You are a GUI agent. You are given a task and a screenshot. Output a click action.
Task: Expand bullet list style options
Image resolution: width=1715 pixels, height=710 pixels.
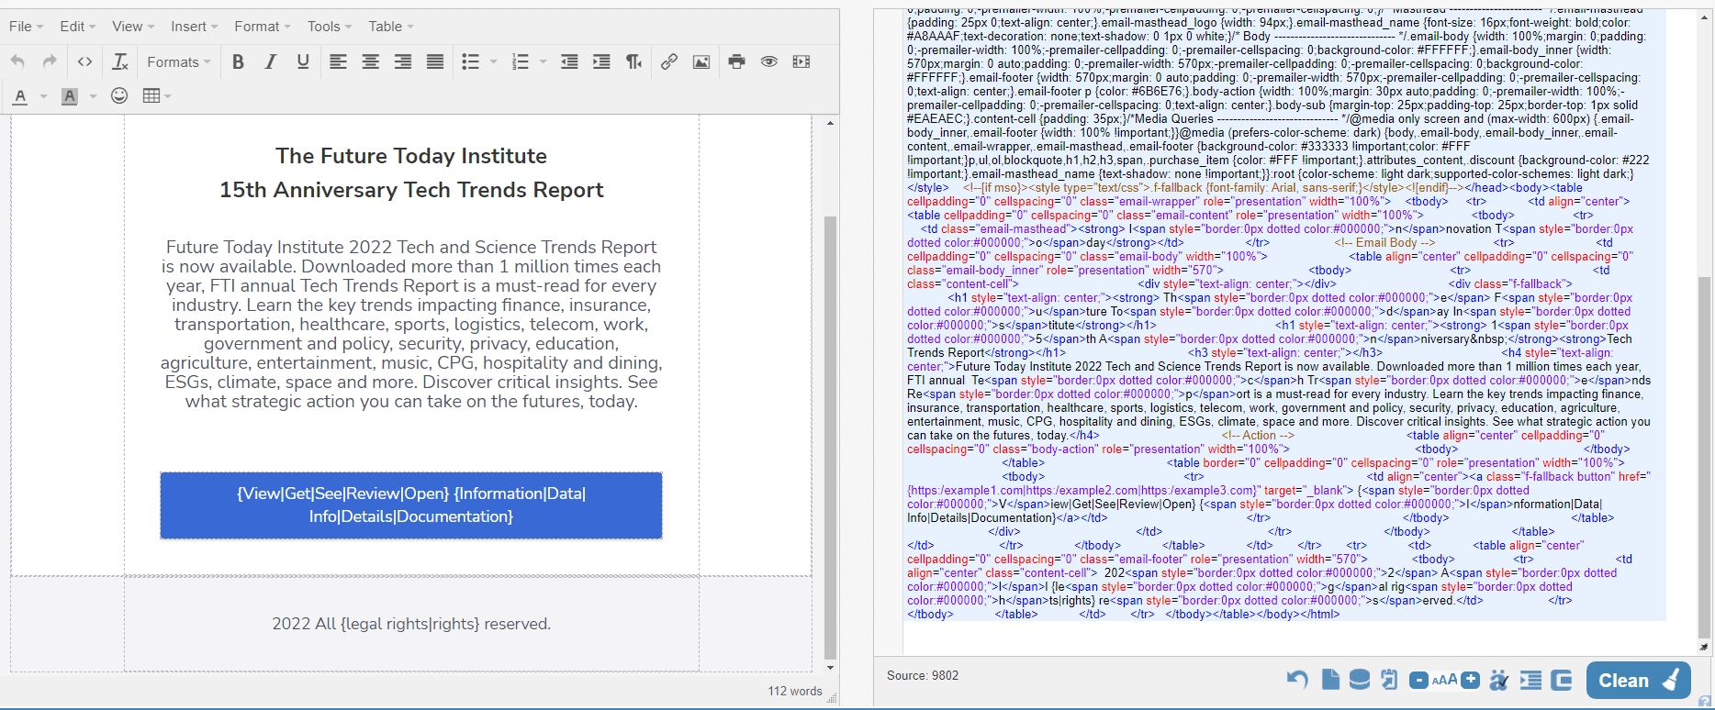pyautogui.click(x=493, y=61)
